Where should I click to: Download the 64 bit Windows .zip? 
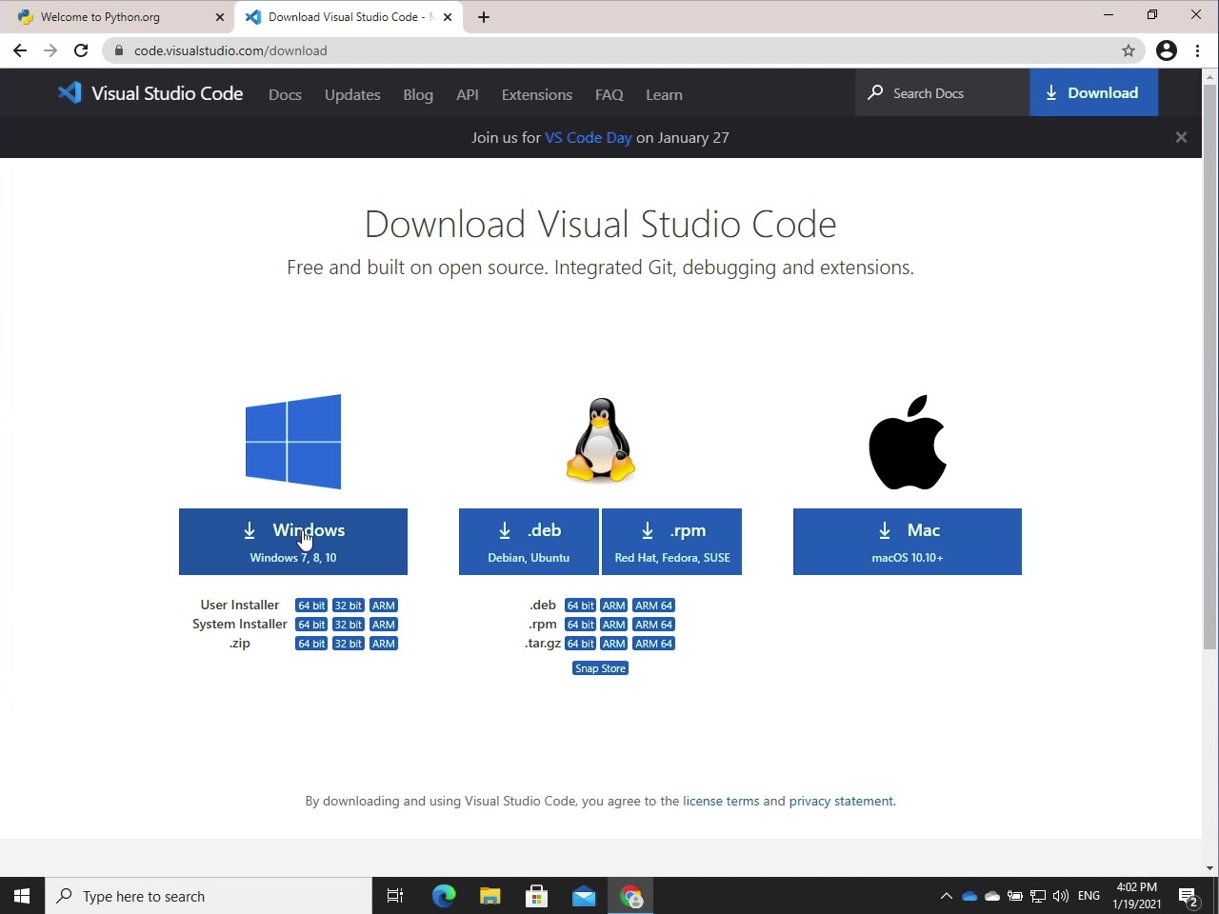pyautogui.click(x=311, y=644)
